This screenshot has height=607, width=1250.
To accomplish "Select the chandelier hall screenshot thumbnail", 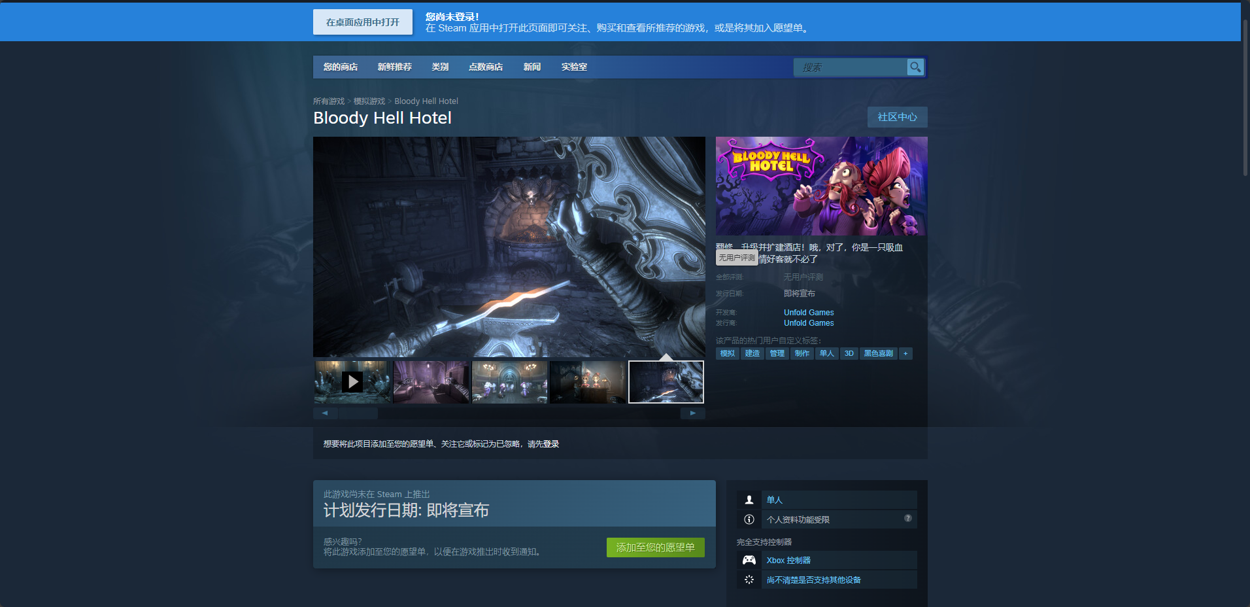I will pyautogui.click(x=510, y=382).
